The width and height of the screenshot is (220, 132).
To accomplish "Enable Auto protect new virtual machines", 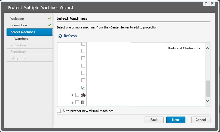I will (x=59, y=111).
